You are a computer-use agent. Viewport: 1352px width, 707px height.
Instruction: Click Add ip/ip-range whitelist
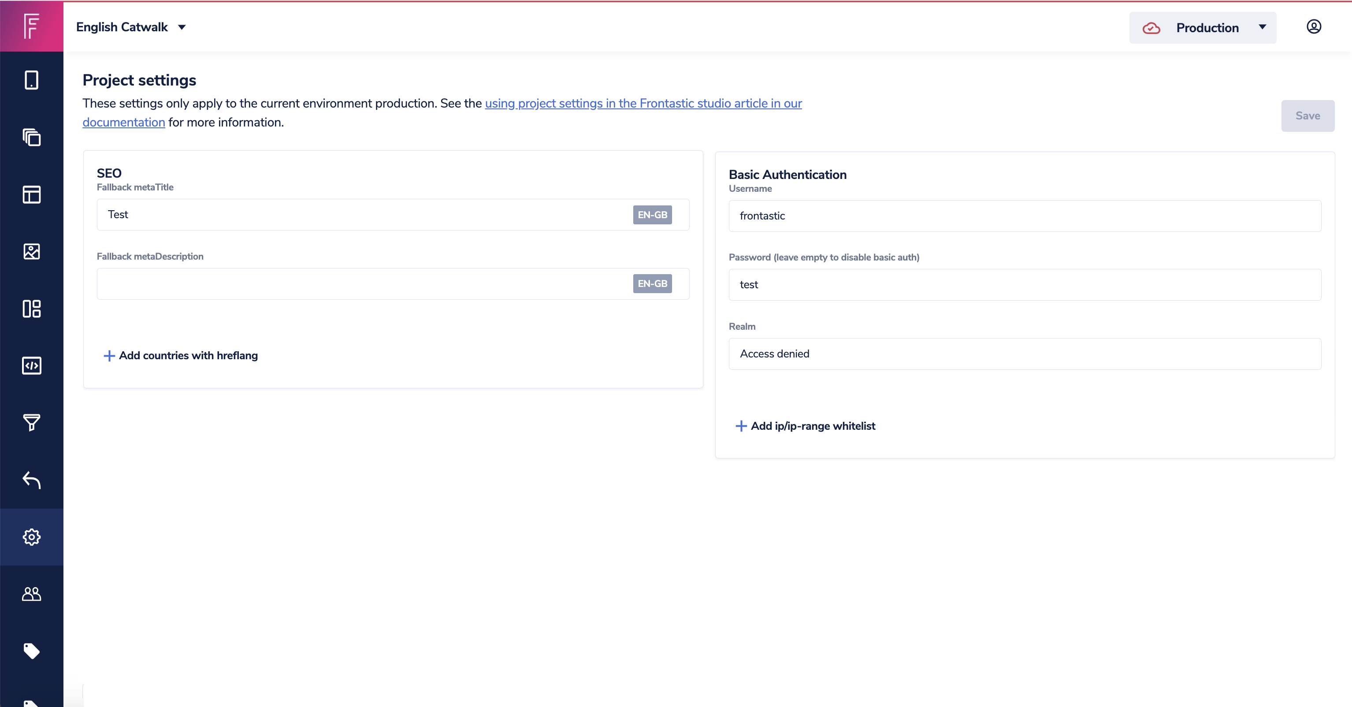coord(806,426)
